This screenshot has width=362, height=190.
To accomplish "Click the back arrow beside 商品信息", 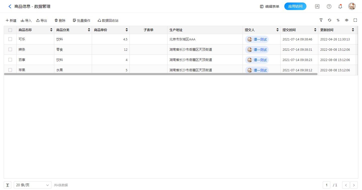I will click(x=10, y=7).
